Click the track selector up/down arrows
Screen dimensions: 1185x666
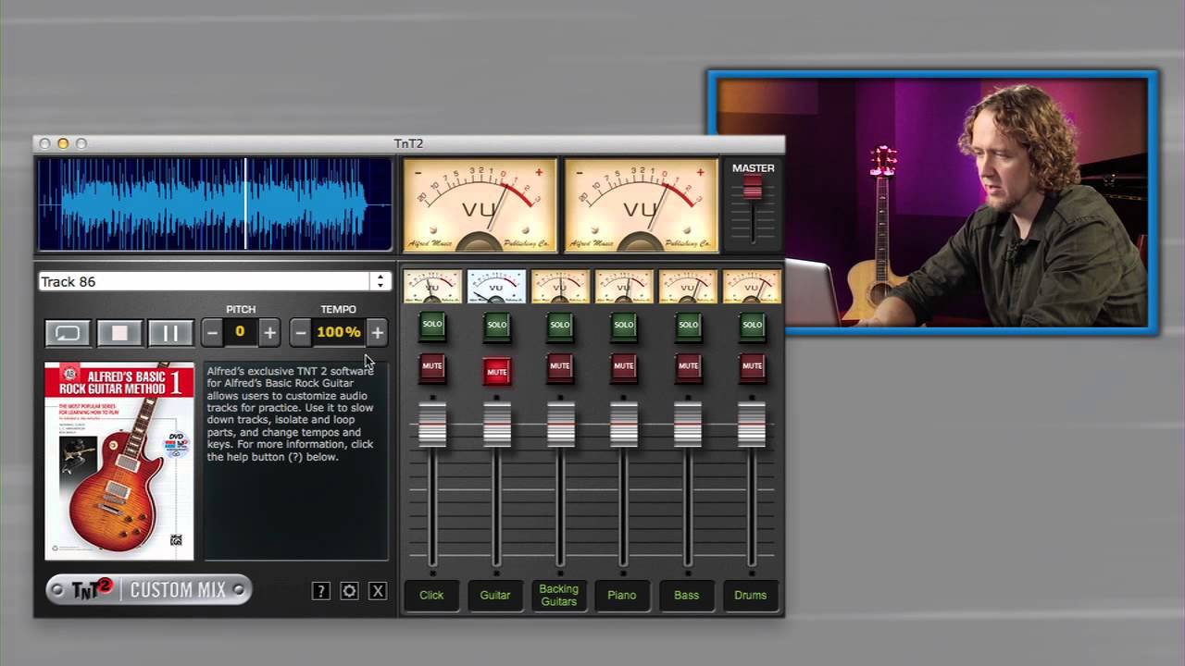380,281
